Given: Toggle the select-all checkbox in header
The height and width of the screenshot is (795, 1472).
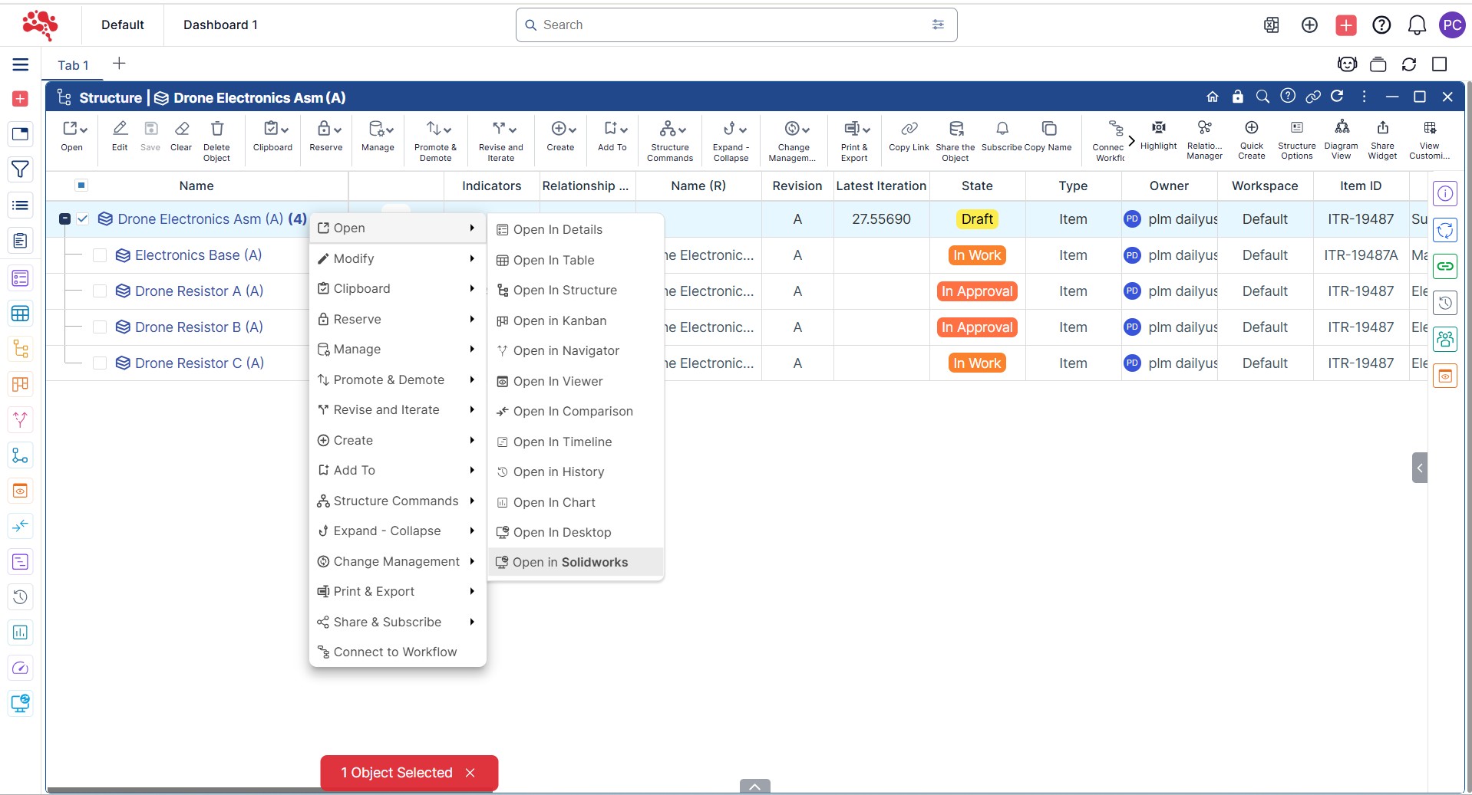Looking at the screenshot, I should 81,186.
